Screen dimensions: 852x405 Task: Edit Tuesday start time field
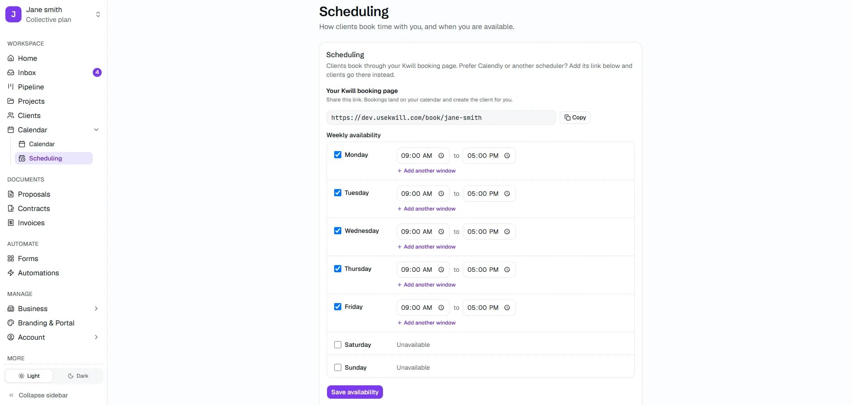pos(423,194)
